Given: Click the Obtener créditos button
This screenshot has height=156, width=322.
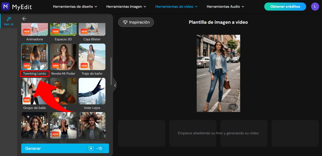Looking at the screenshot, I should pyautogui.click(x=285, y=7).
